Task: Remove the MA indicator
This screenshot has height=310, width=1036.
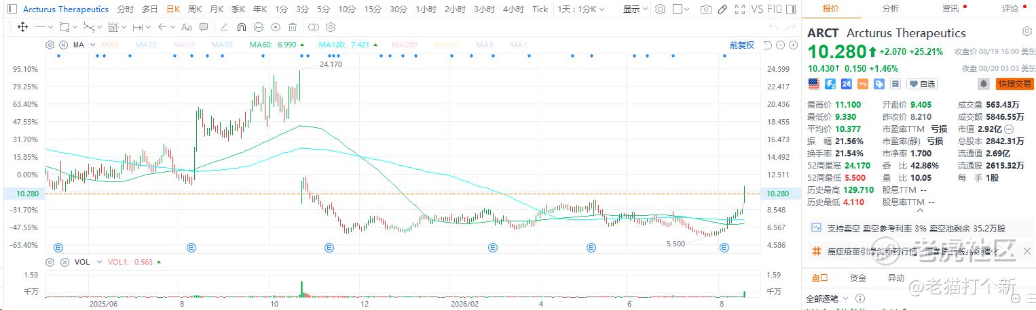Action: click(x=63, y=45)
